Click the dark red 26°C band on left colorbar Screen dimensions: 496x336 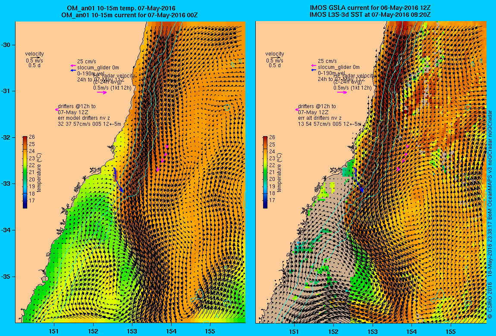click(25, 138)
